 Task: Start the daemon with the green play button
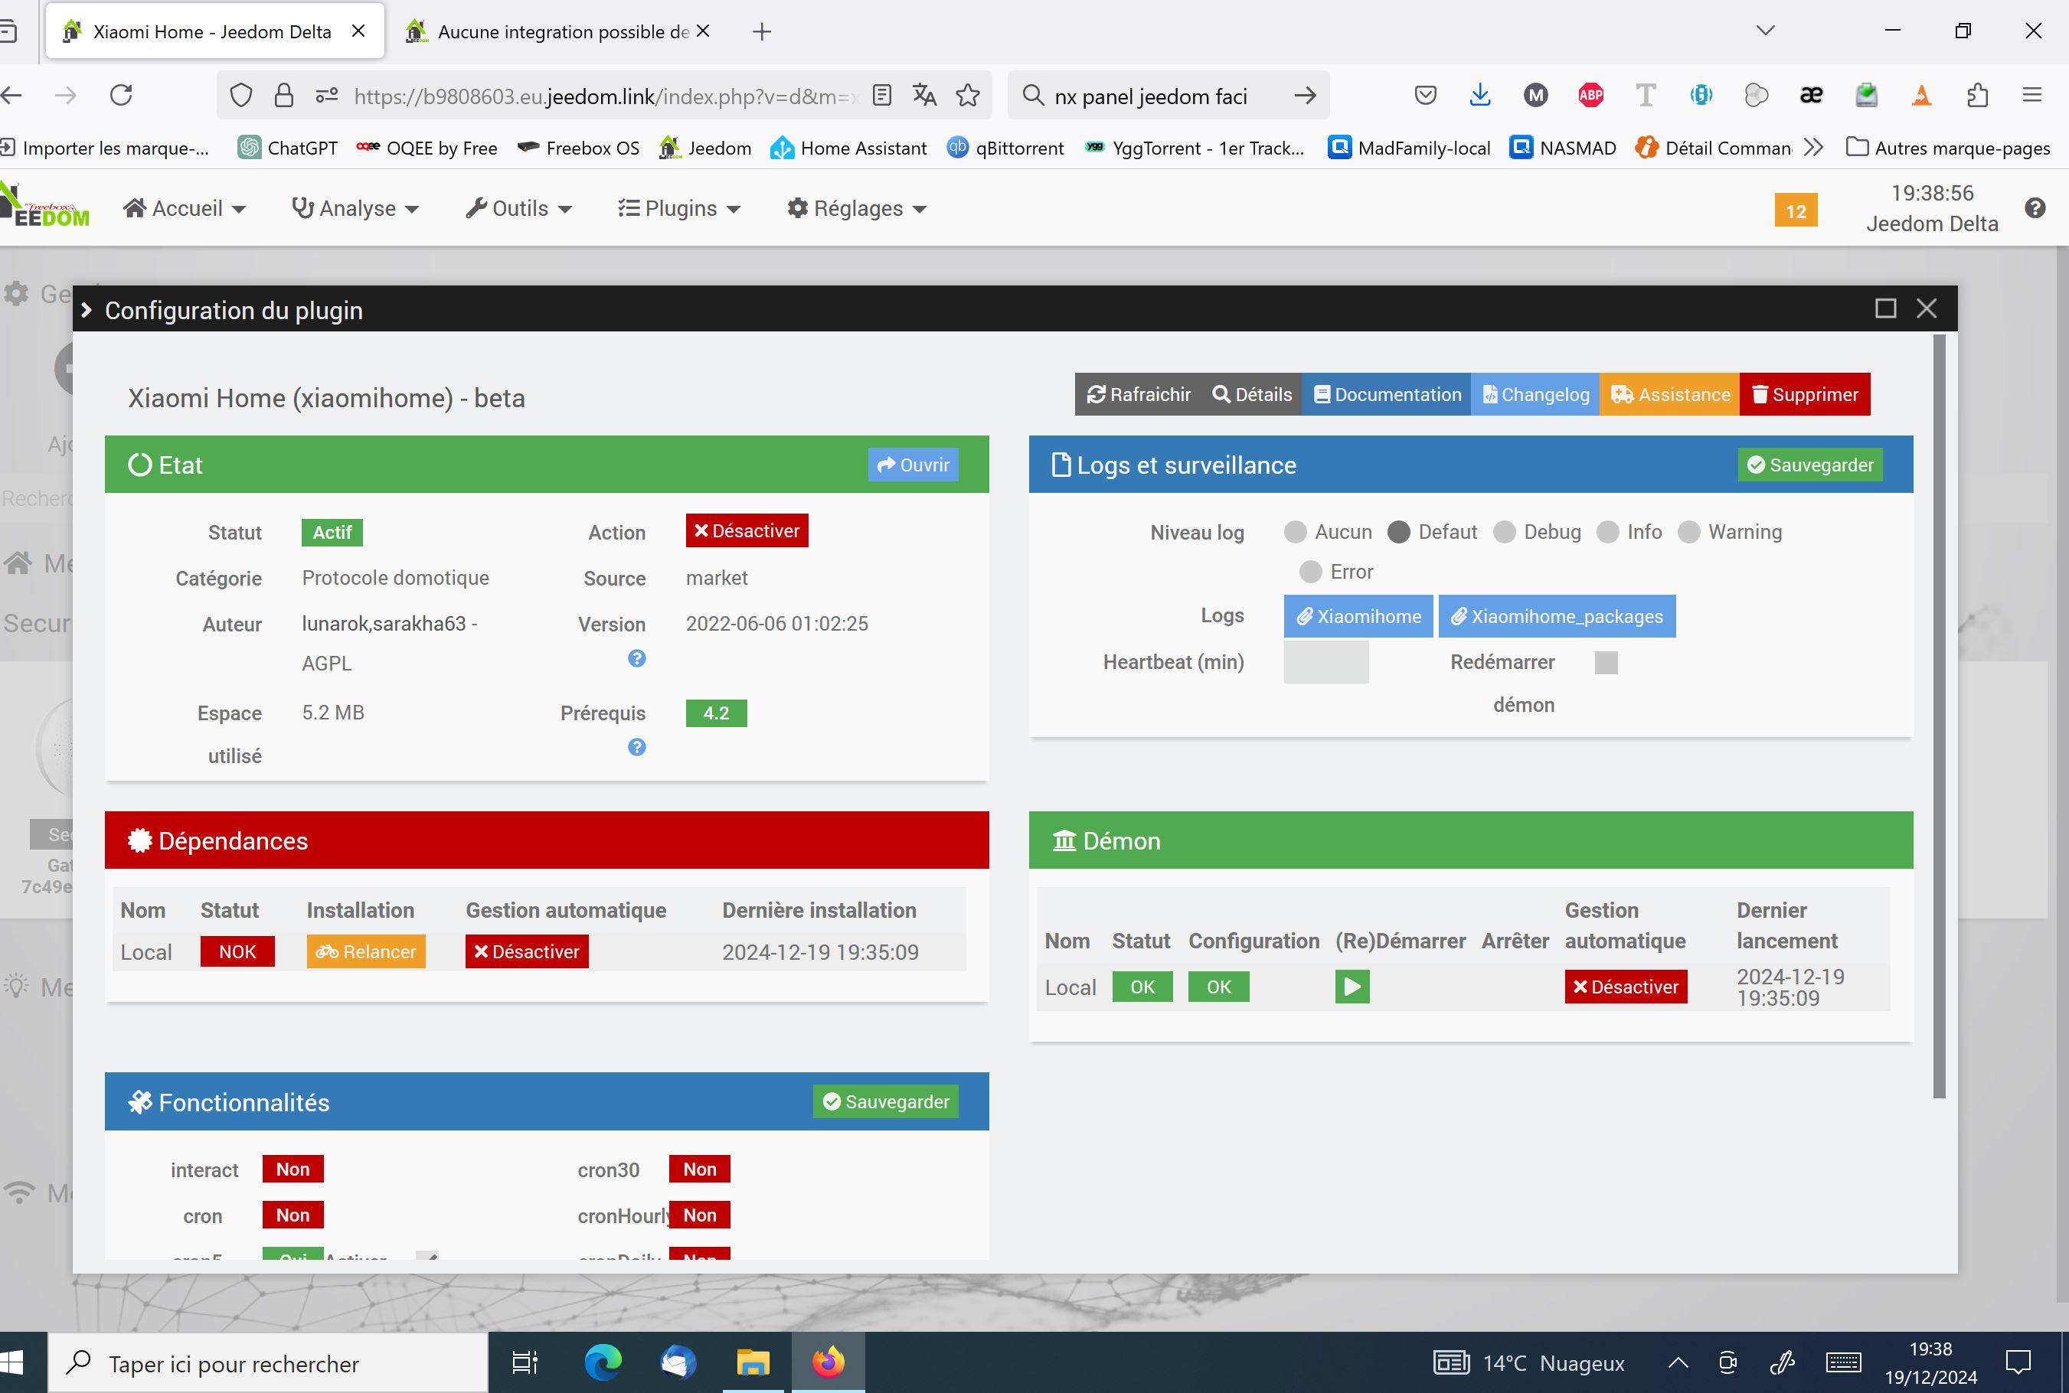(x=1352, y=986)
